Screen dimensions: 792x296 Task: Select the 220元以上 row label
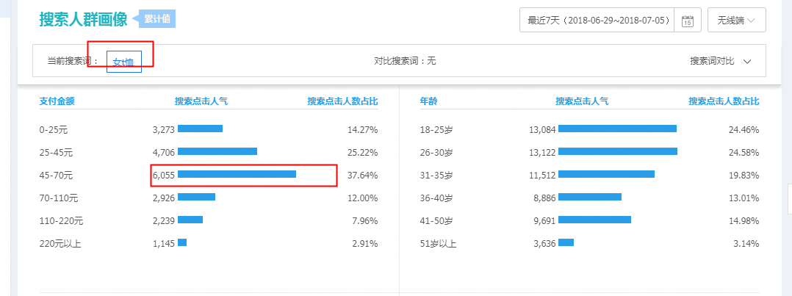(60, 243)
